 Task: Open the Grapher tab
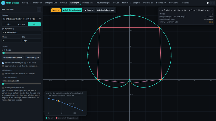(x=137, y=3)
